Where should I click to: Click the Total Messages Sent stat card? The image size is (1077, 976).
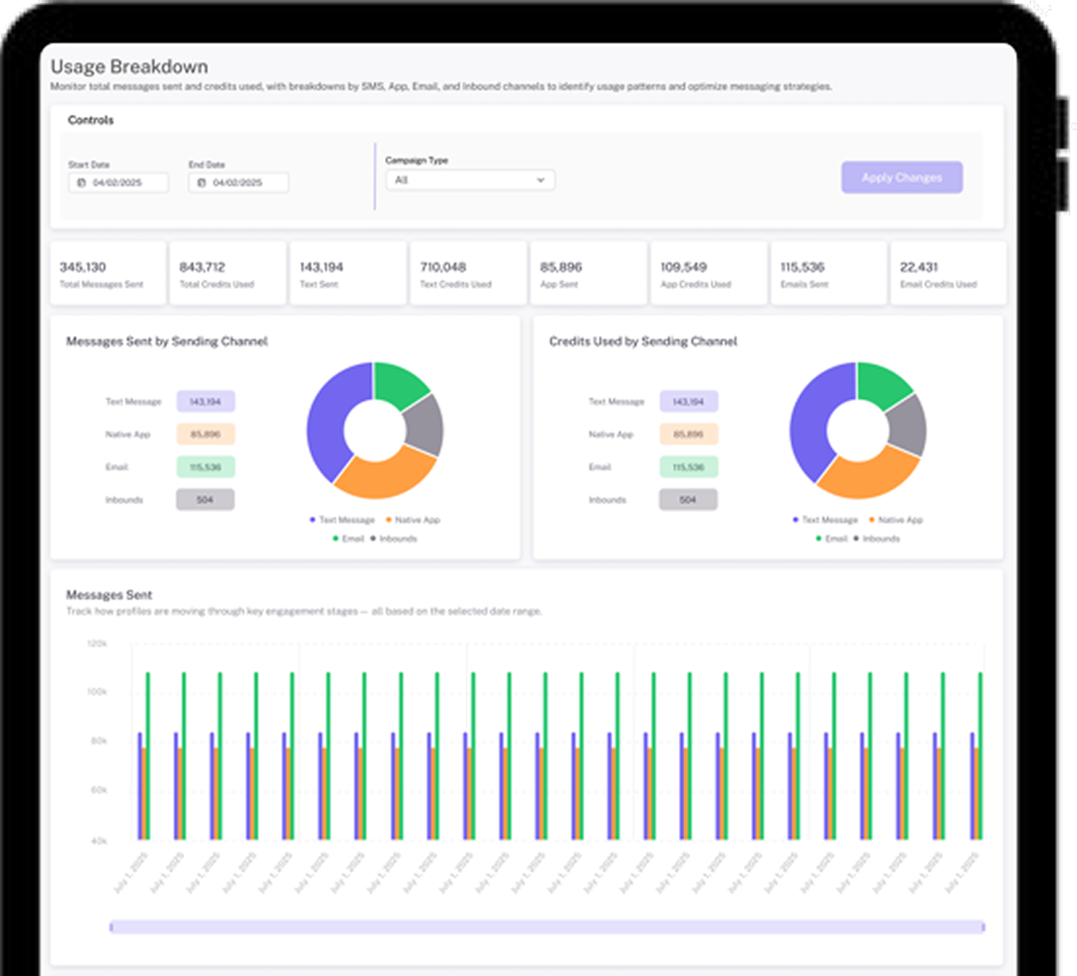pyautogui.click(x=108, y=274)
